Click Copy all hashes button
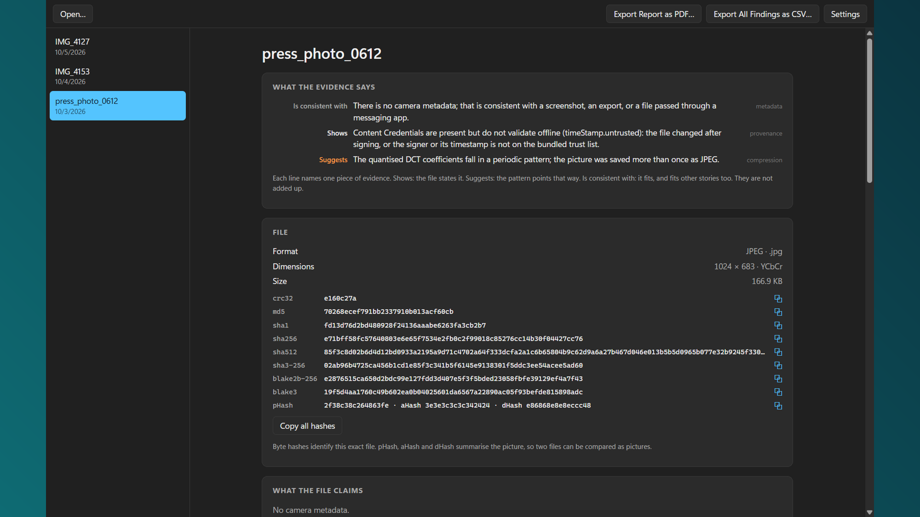Image resolution: width=920 pixels, height=517 pixels. click(307, 426)
